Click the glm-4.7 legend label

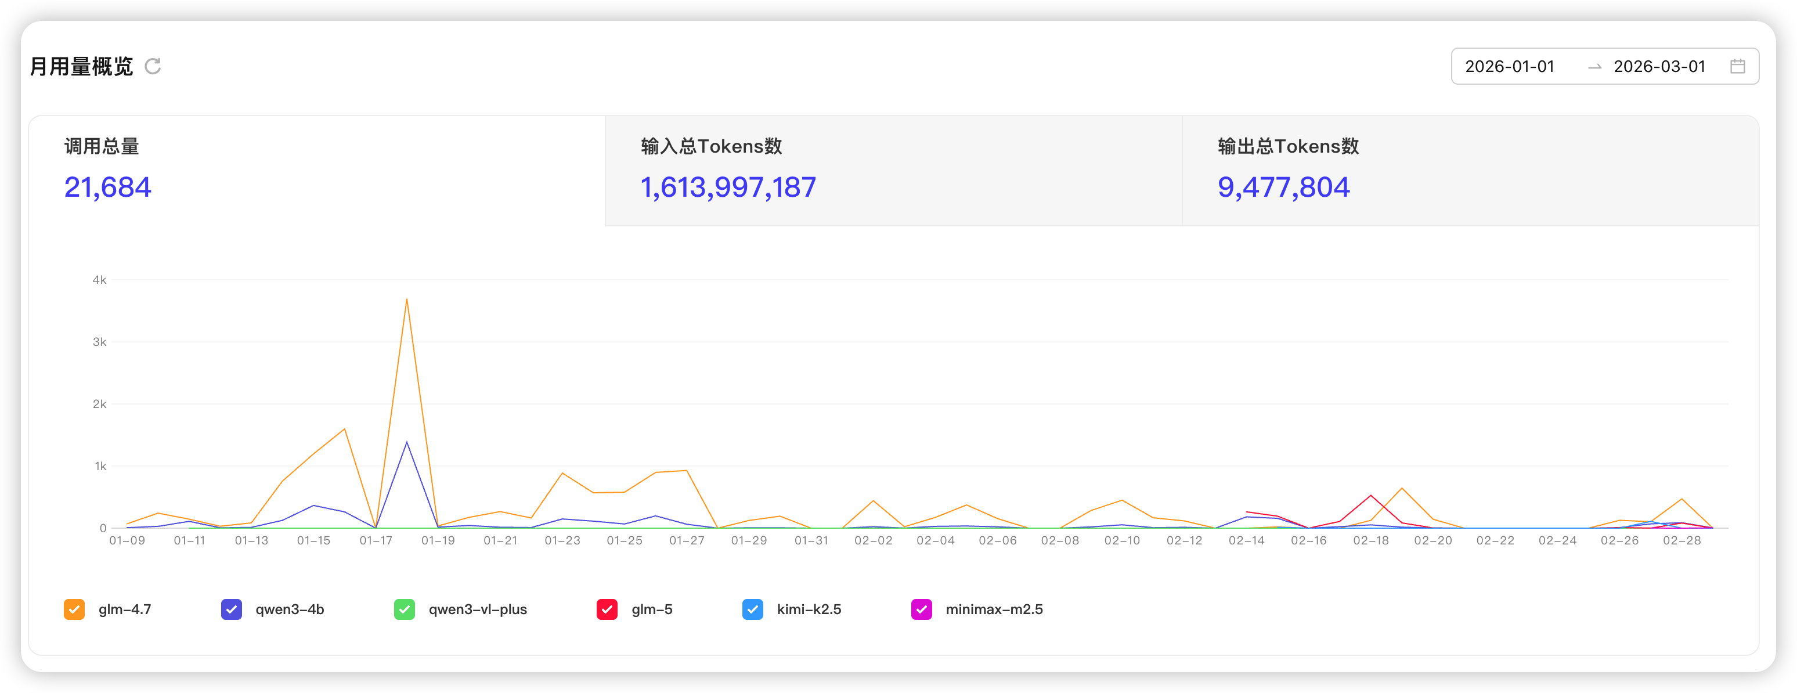click(125, 609)
